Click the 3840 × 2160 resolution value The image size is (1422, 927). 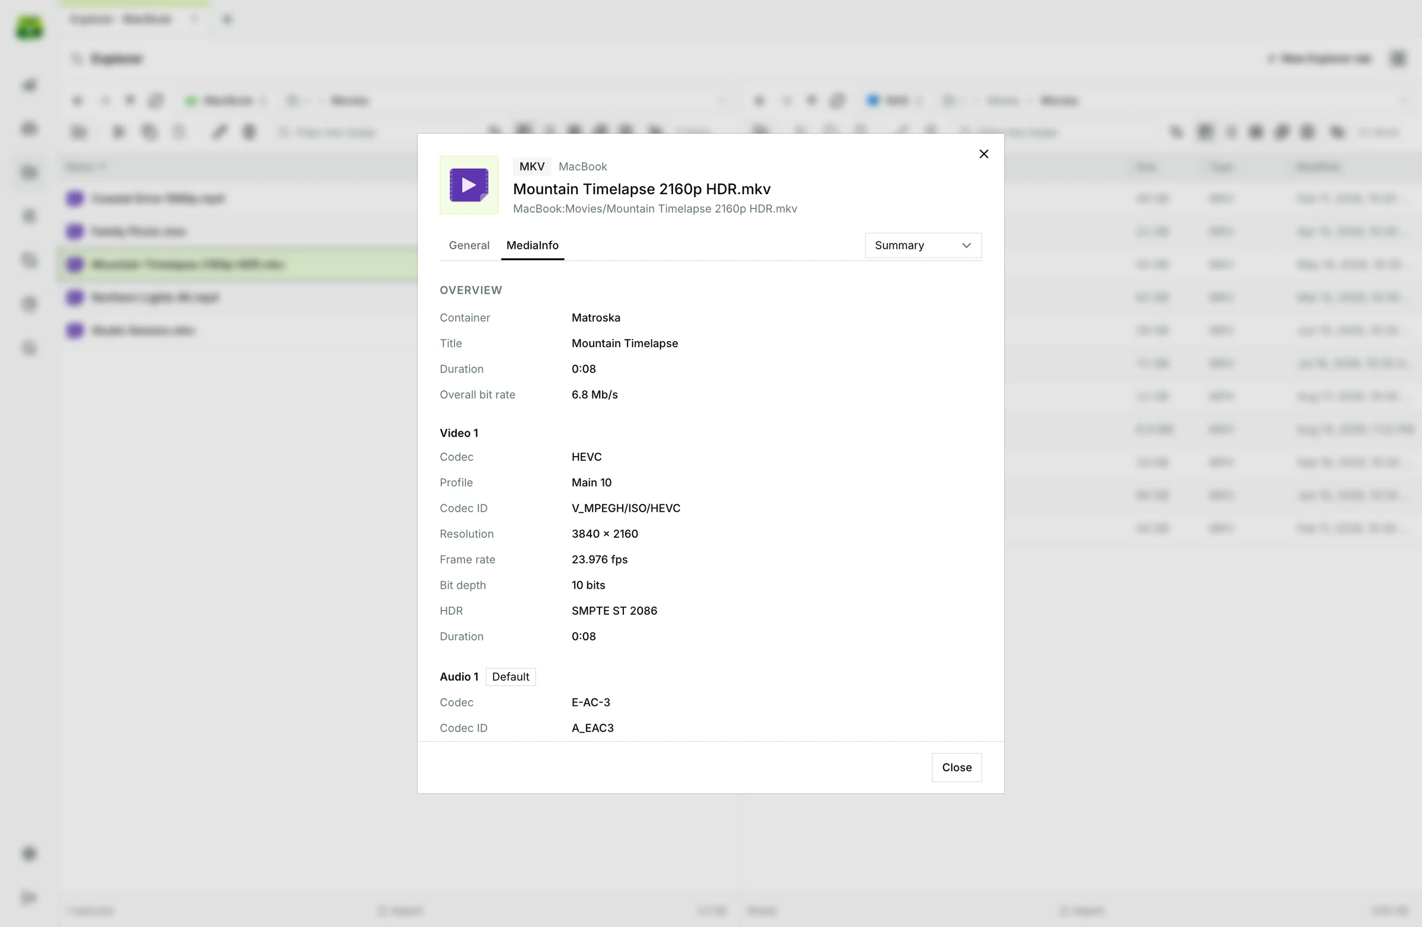[x=605, y=534]
